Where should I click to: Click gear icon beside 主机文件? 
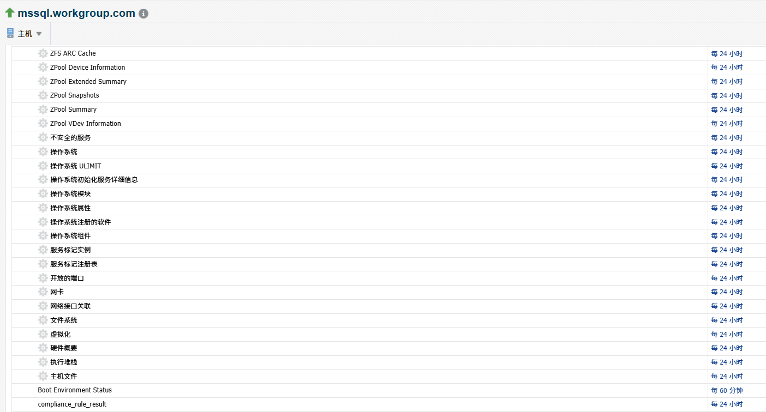[x=43, y=376]
